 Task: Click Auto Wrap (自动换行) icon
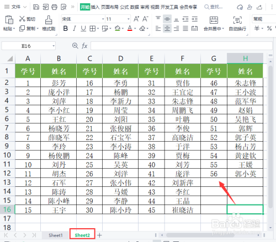(237, 20)
